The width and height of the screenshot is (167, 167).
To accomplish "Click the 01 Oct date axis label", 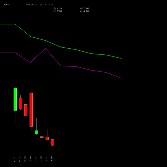I will (x=14, y=159).
